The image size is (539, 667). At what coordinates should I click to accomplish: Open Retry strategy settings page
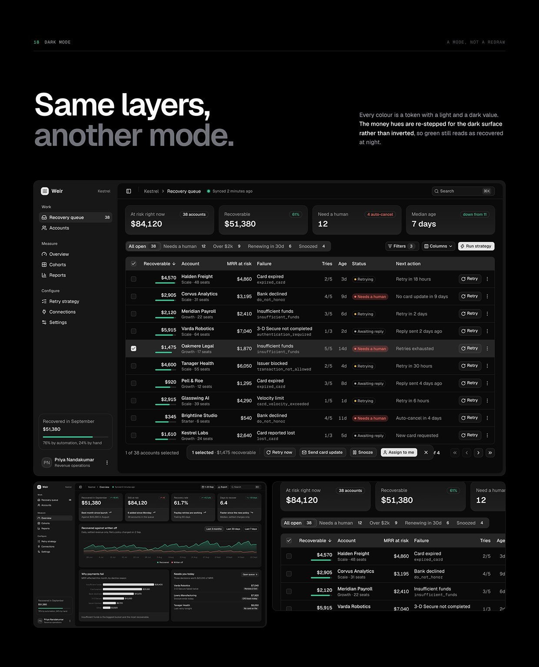[76, 301]
